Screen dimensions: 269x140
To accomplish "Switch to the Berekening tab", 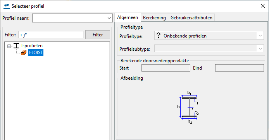I will coord(154,18).
